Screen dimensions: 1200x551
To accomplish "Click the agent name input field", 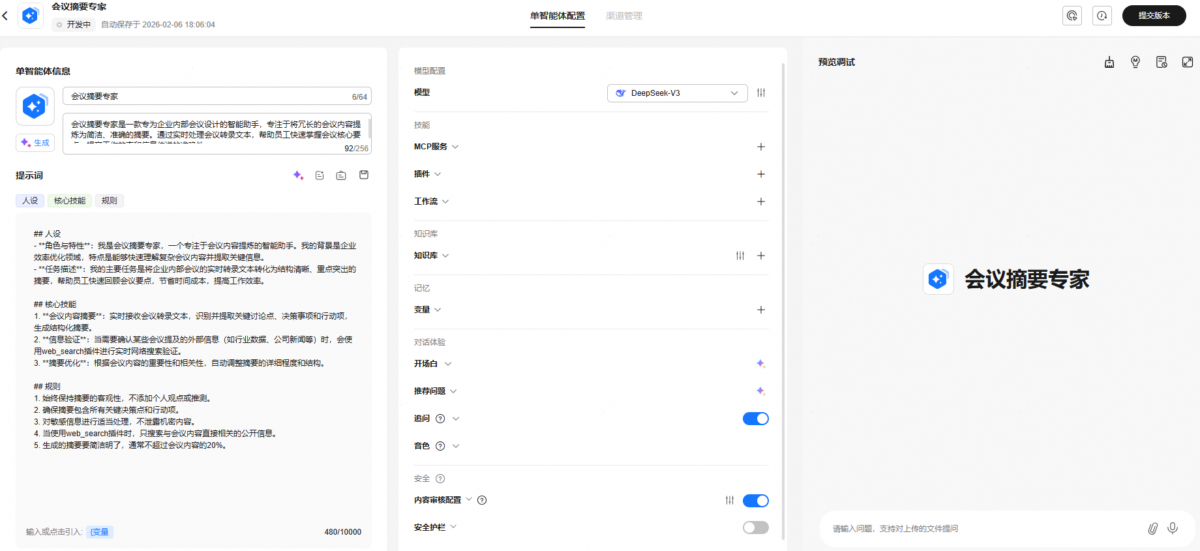I will 209,97.
